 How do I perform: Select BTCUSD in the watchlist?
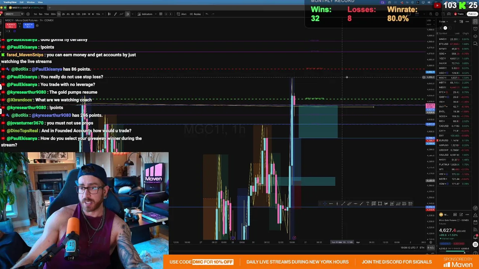tap(454, 44)
